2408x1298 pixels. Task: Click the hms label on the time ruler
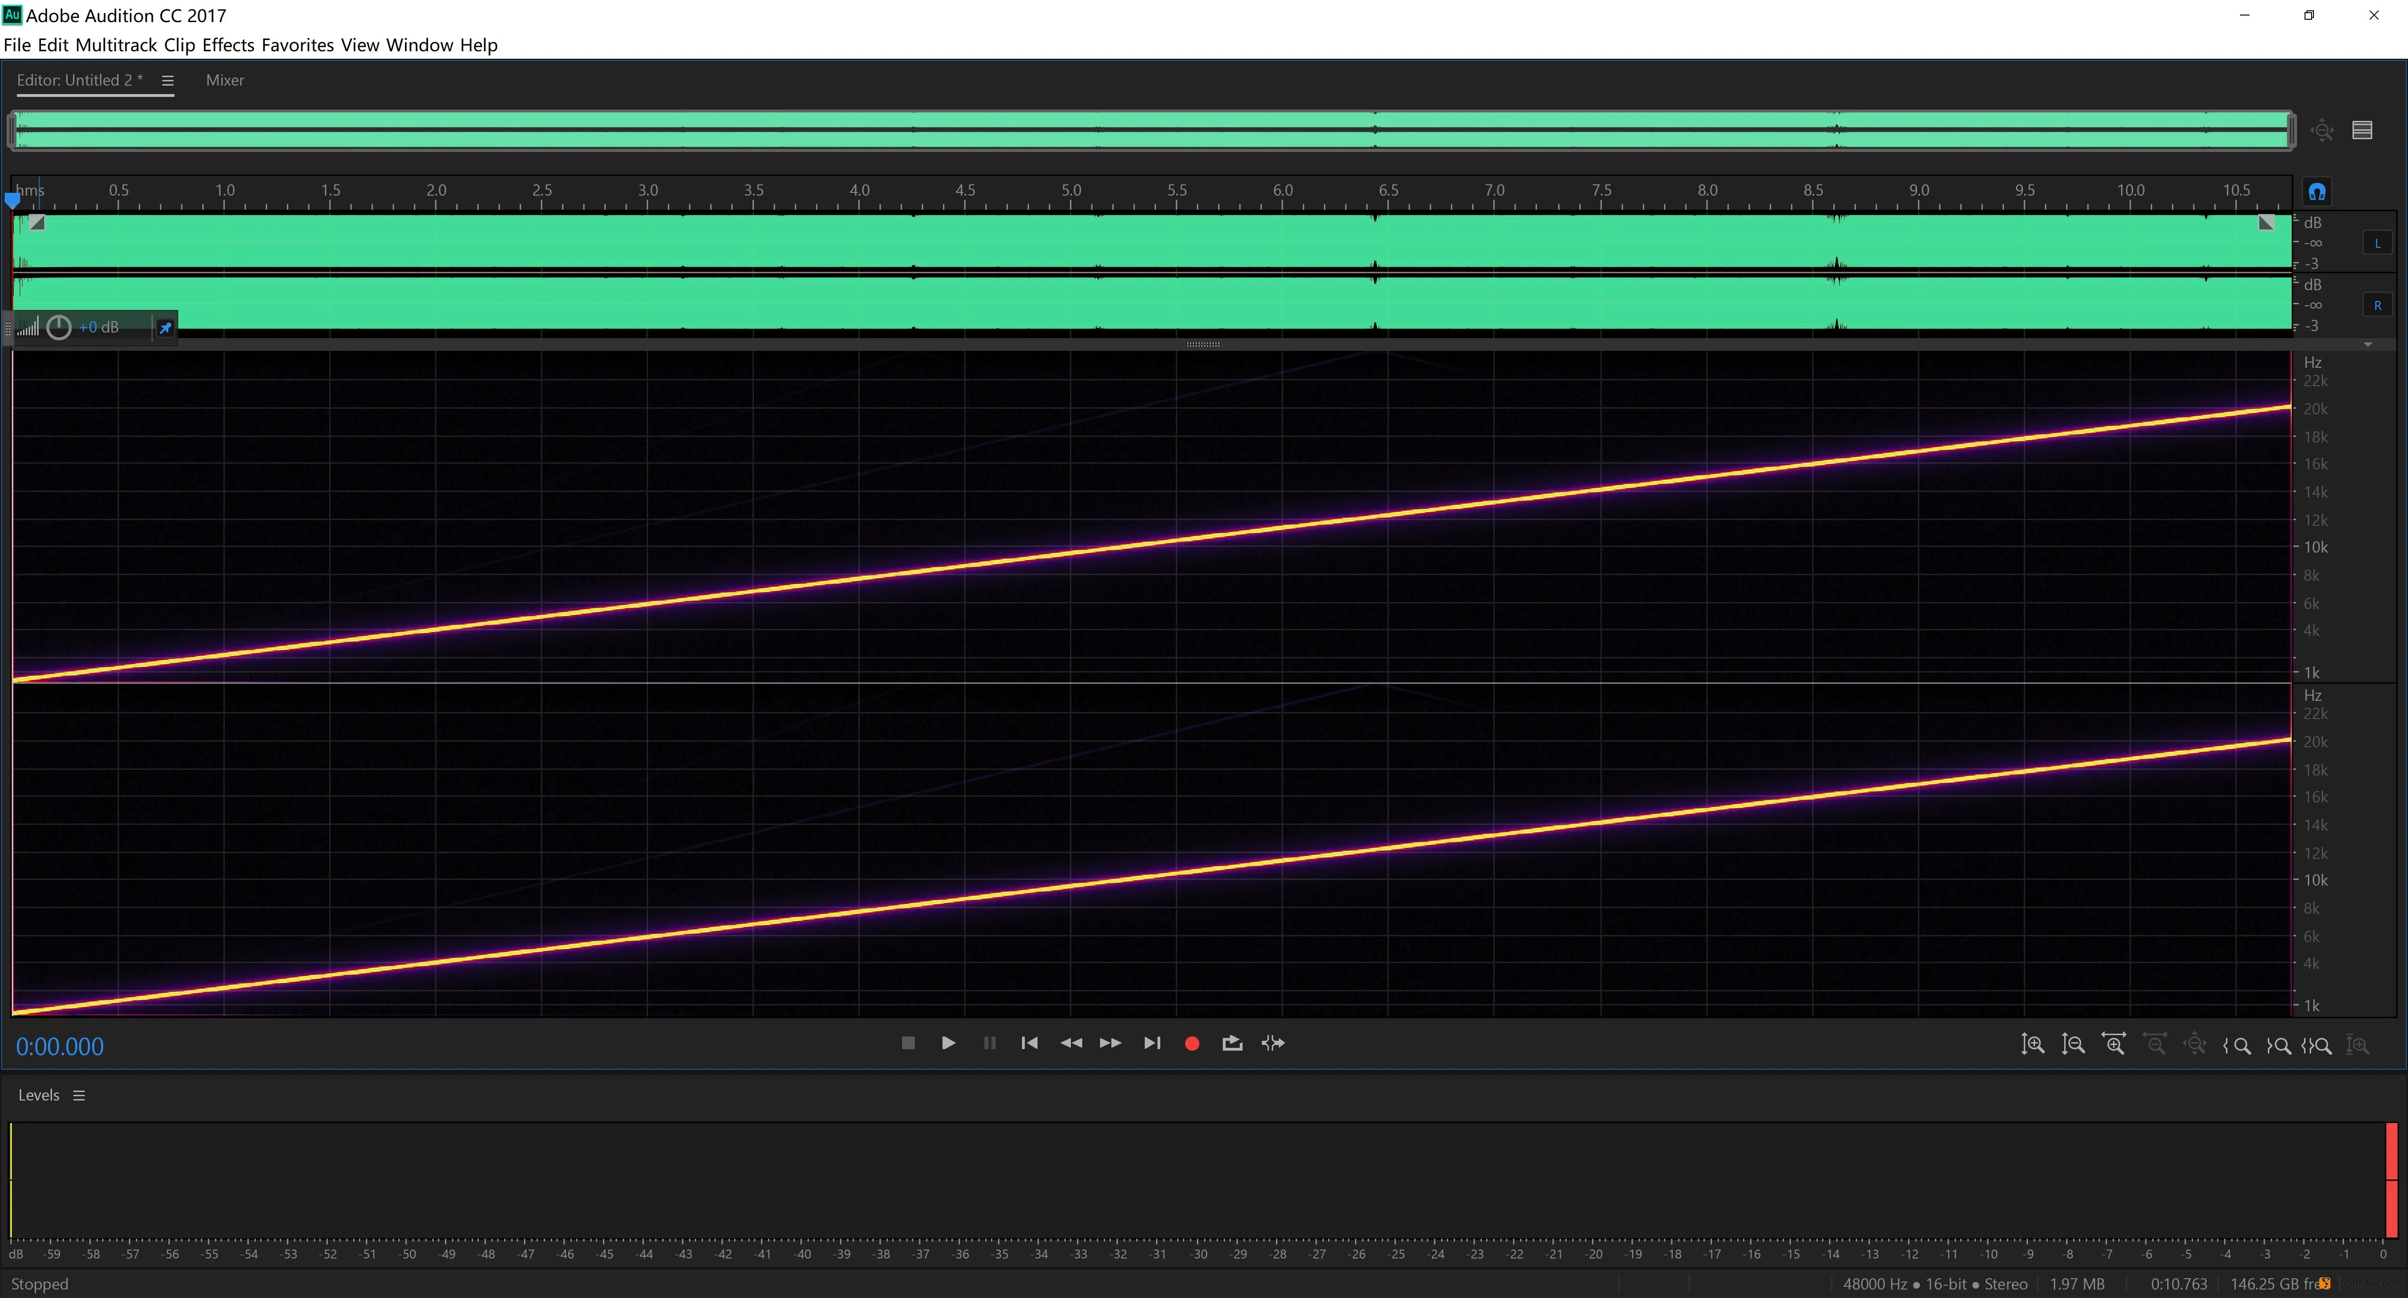click(30, 190)
